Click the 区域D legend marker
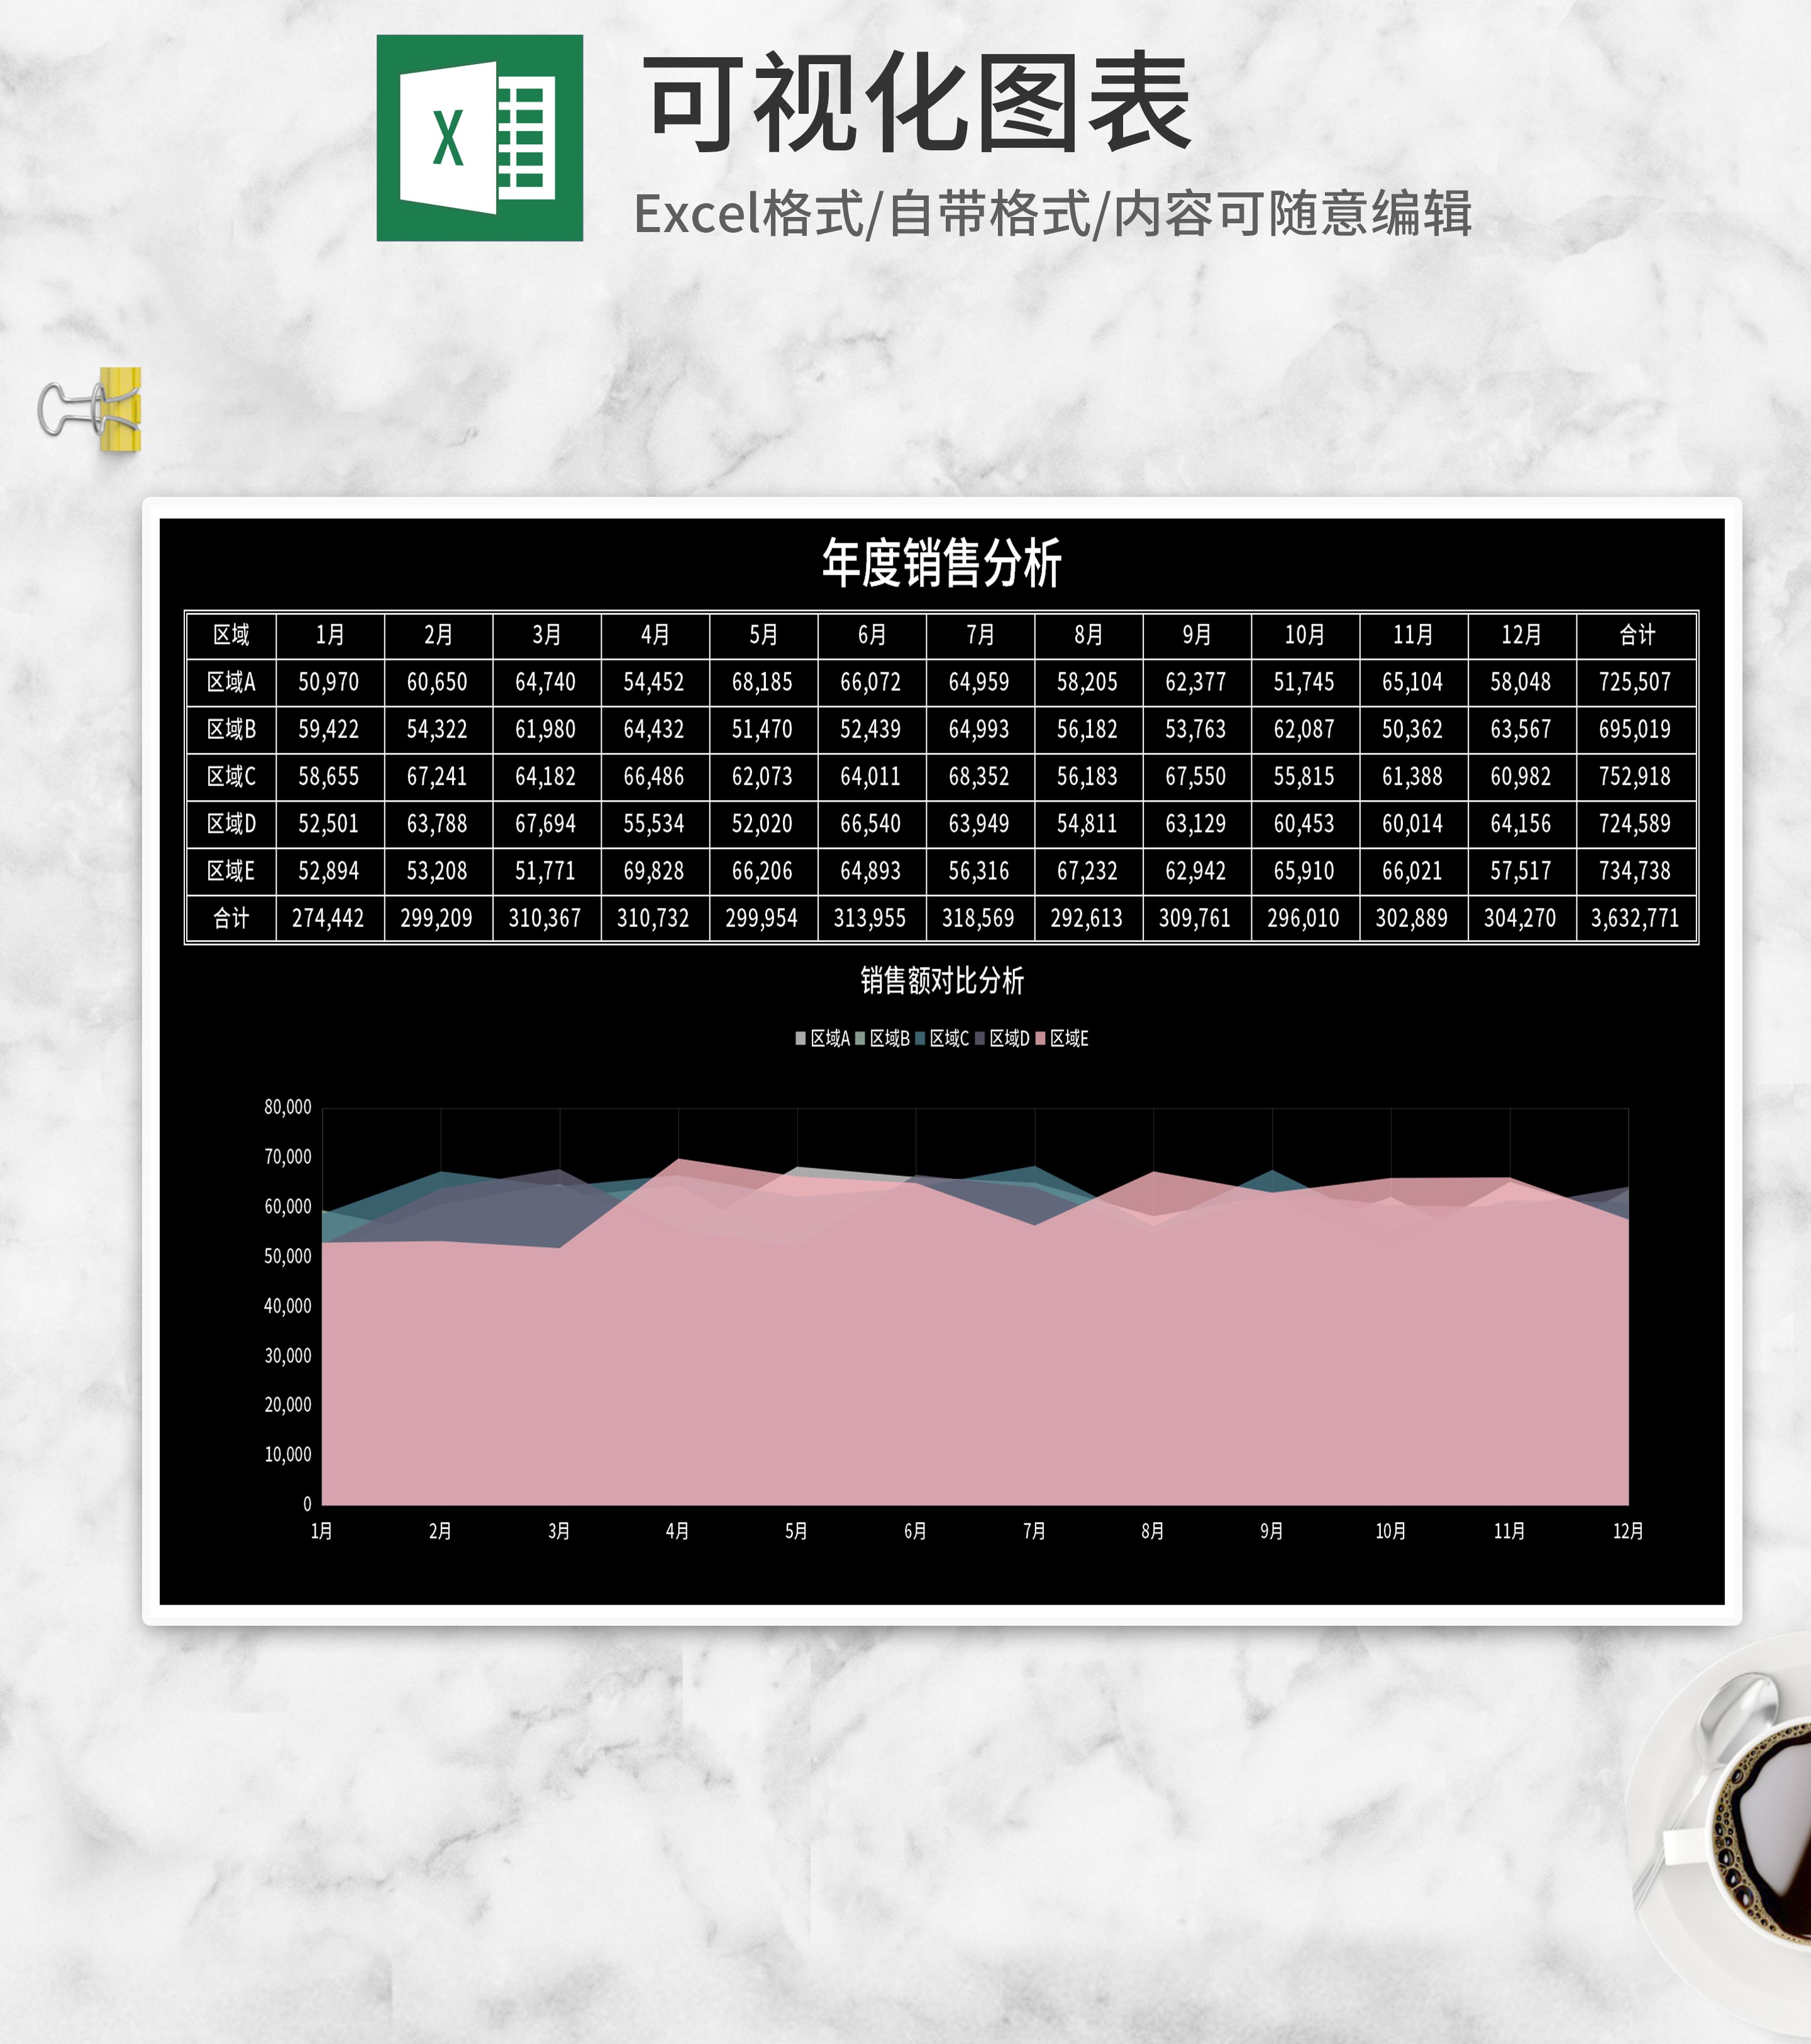This screenshot has height=2044, width=1811. pos(980,1038)
